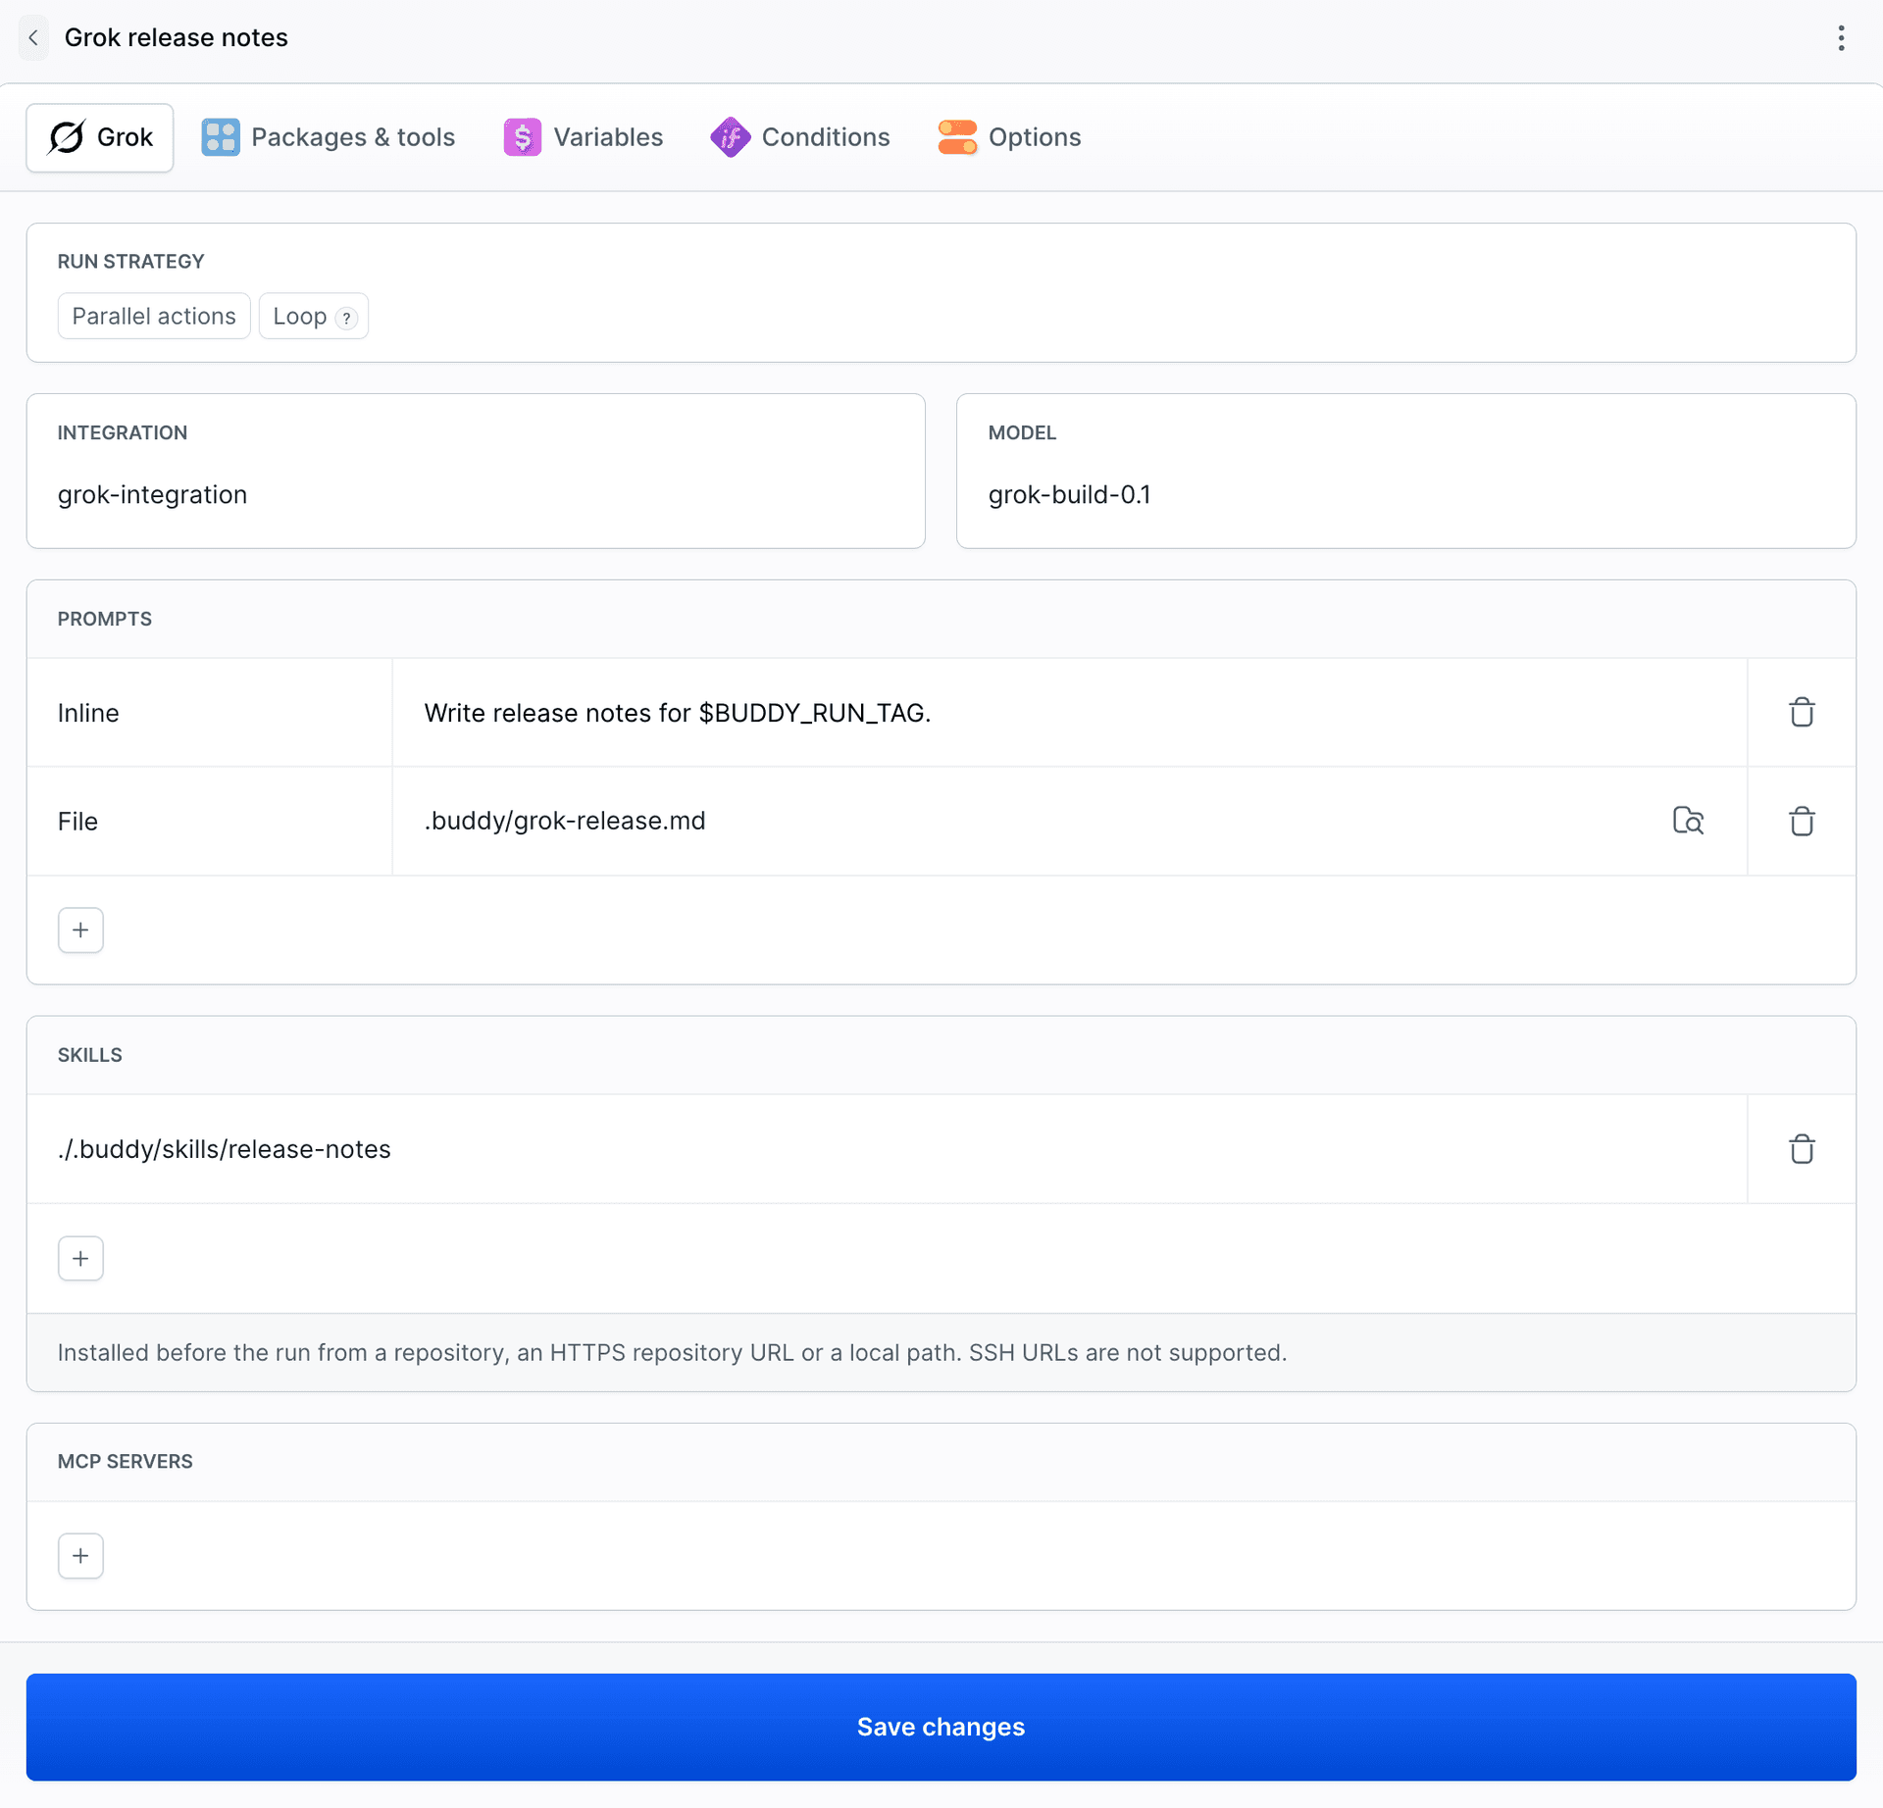Image resolution: width=1883 pixels, height=1808 pixels.
Task: Edit the ./.buddy/skills/release-notes skill path
Action: click(x=887, y=1149)
